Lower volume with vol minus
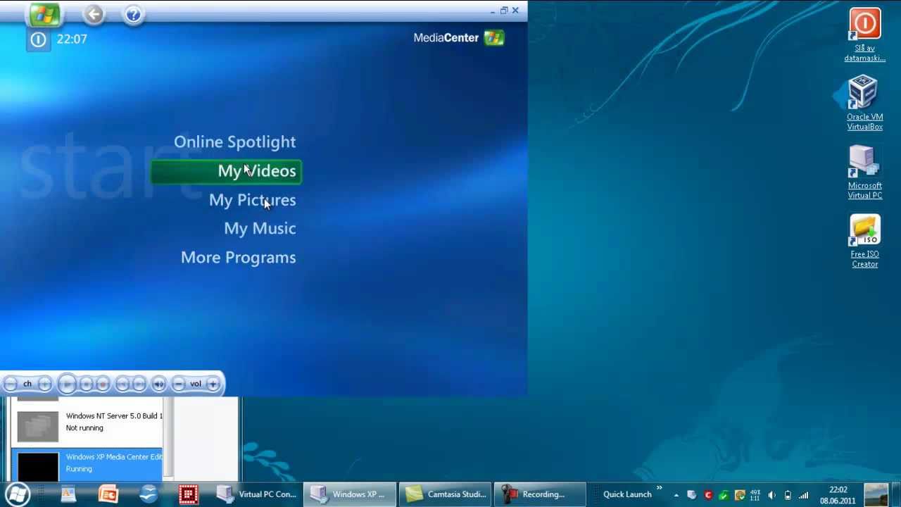Viewport: 901px width, 507px height. click(179, 384)
